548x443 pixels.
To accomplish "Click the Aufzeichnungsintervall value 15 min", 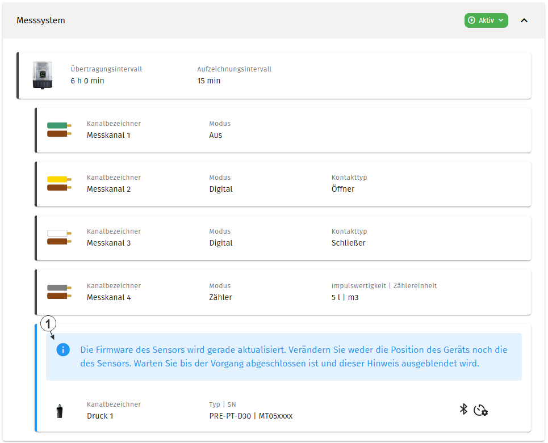I will (208, 81).
